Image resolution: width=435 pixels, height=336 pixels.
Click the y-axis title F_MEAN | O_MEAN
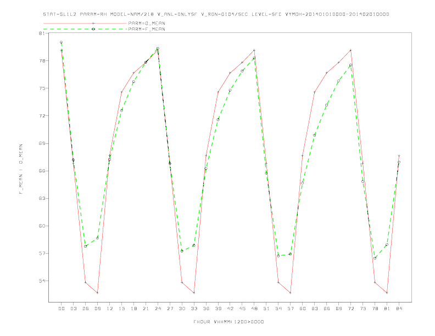point(21,169)
